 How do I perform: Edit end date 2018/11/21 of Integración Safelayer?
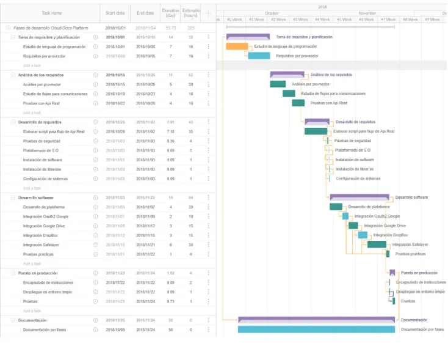(x=145, y=245)
